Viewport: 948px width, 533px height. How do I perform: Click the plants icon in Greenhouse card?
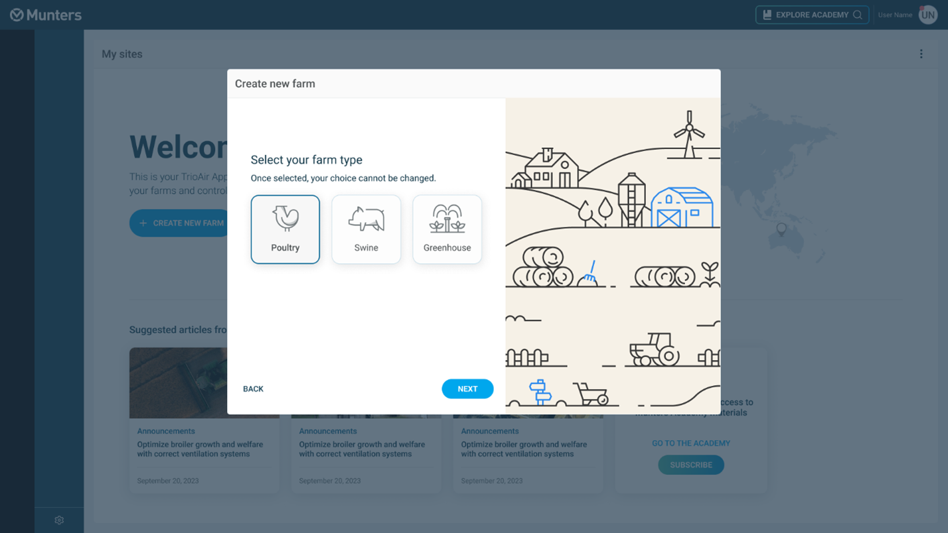[x=447, y=219]
